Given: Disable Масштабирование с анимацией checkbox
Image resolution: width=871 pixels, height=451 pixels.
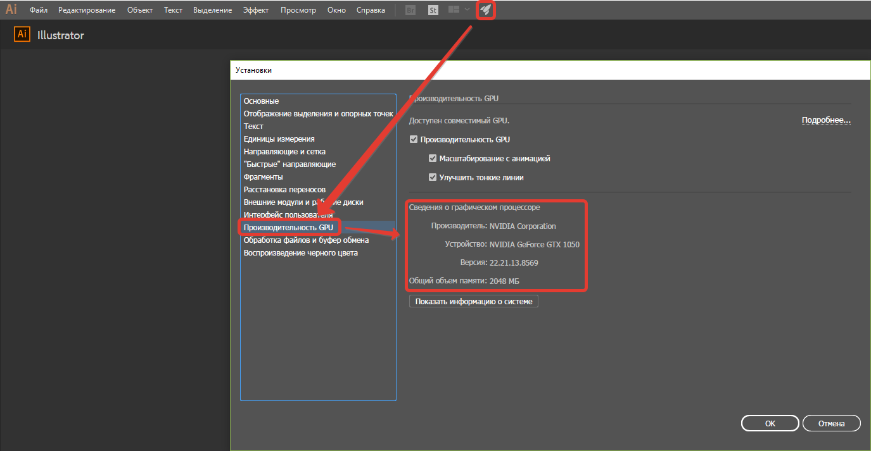Looking at the screenshot, I should click(x=433, y=159).
